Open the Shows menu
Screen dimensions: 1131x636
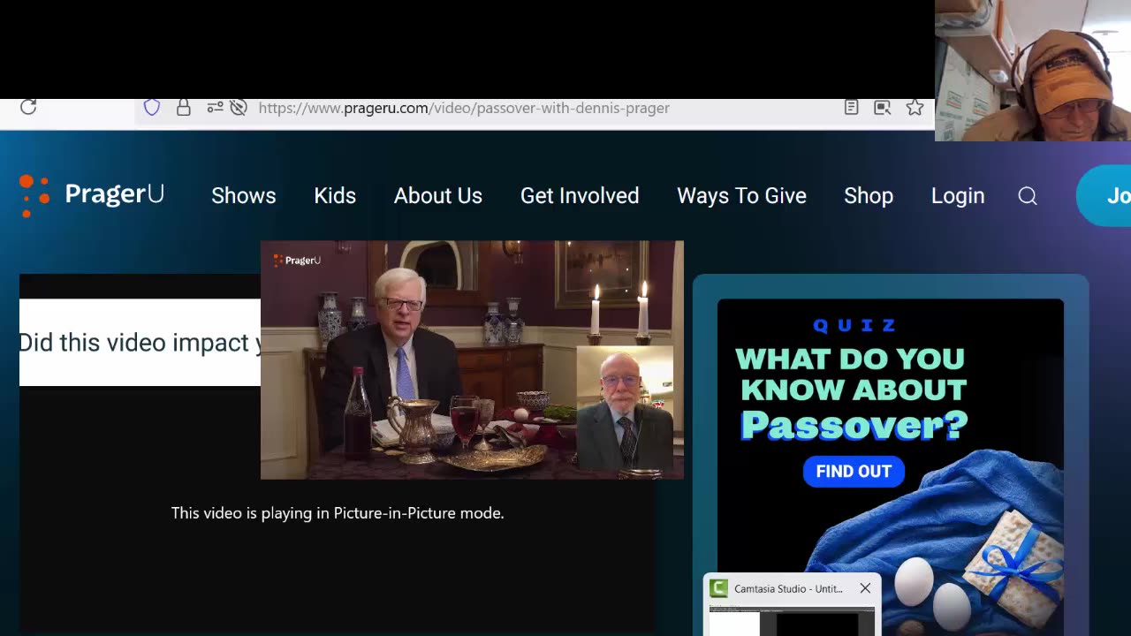tap(244, 196)
